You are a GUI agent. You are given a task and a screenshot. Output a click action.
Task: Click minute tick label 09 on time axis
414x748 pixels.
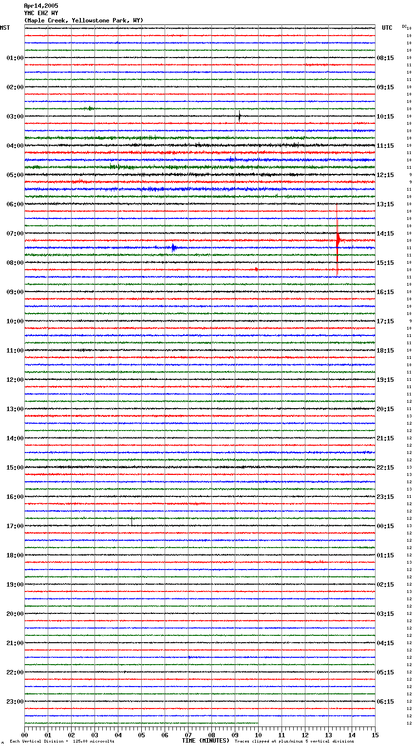[x=235, y=735]
